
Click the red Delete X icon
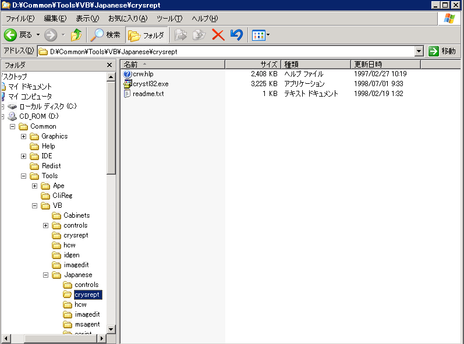(x=218, y=35)
